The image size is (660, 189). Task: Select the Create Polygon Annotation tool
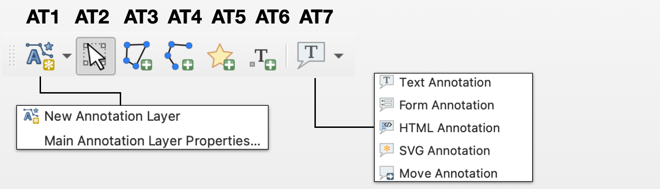[x=138, y=56]
